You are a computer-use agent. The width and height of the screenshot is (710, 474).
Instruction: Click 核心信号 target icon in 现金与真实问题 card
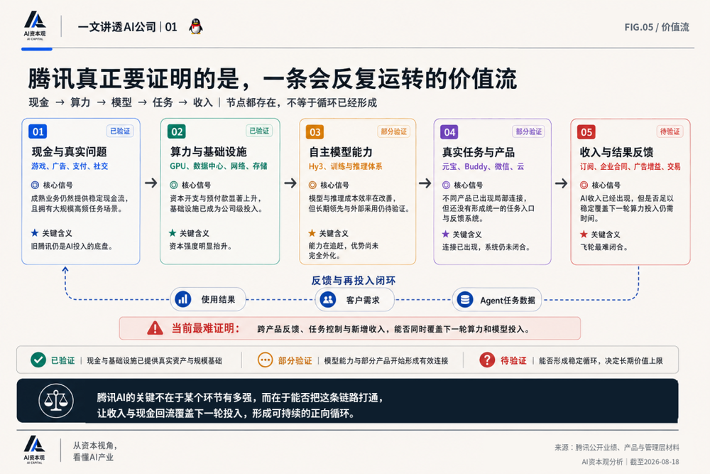(35, 185)
